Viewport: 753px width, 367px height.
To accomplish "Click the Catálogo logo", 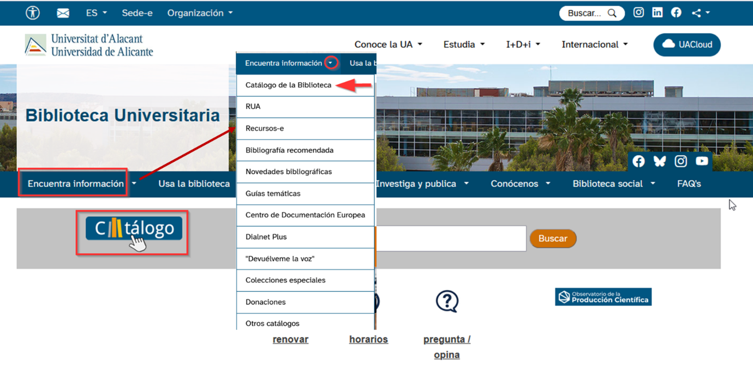I will click(x=134, y=228).
